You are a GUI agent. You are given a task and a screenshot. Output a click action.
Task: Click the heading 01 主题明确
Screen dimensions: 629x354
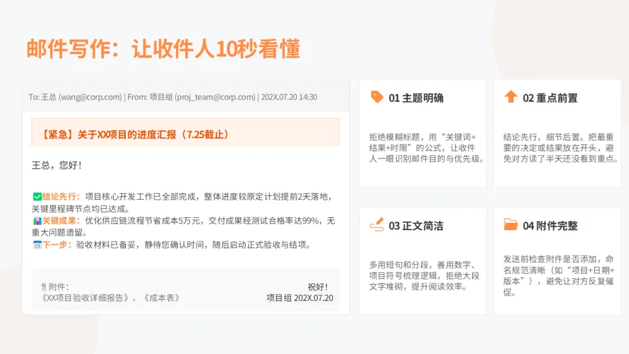pyautogui.click(x=416, y=98)
